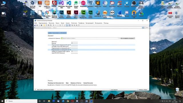Screen dimensions: 183x103
Task: Click the apply display filter arrow button
Action: (143, 28)
